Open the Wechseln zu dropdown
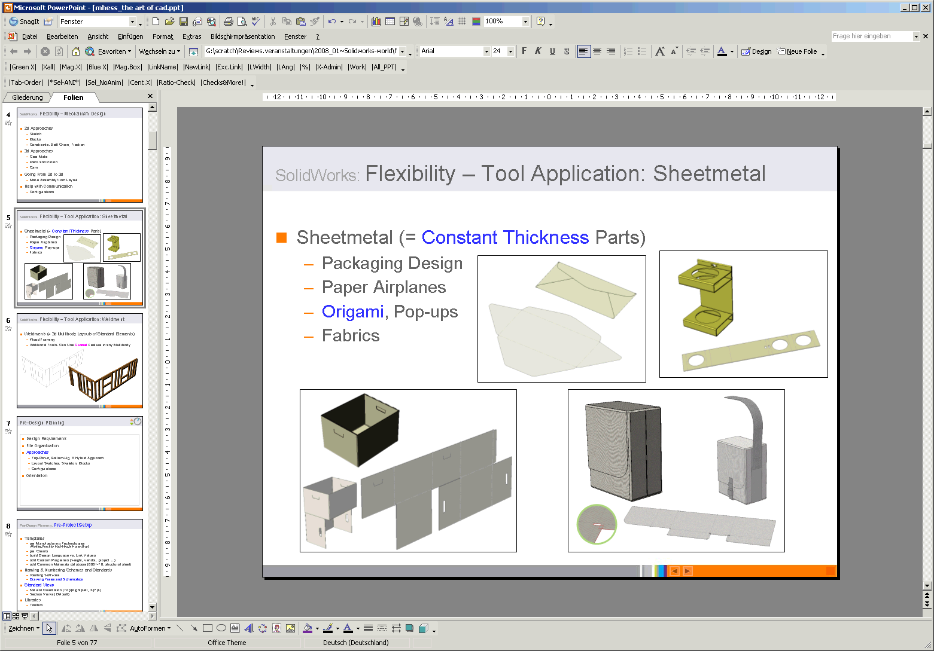Image resolution: width=934 pixels, height=651 pixels. [160, 51]
